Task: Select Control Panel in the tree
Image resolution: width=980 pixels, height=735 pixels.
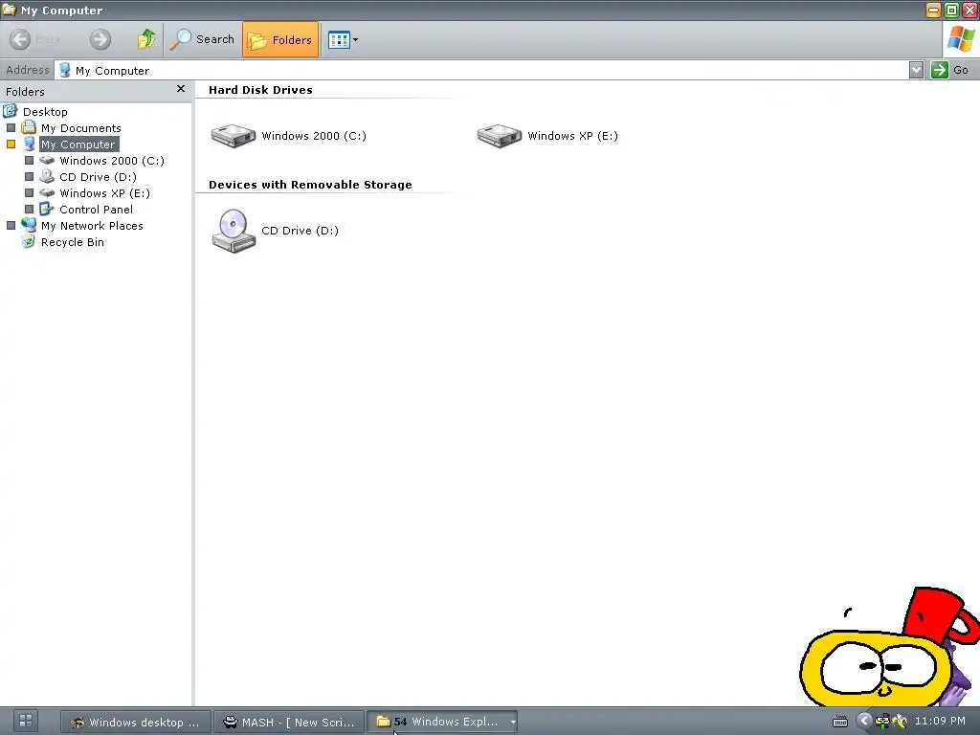Action: (96, 210)
